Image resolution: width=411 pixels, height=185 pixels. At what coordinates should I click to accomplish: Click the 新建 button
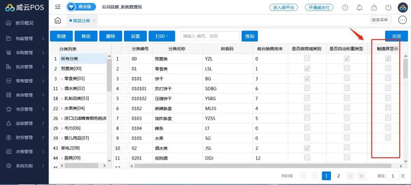[x=61, y=36]
